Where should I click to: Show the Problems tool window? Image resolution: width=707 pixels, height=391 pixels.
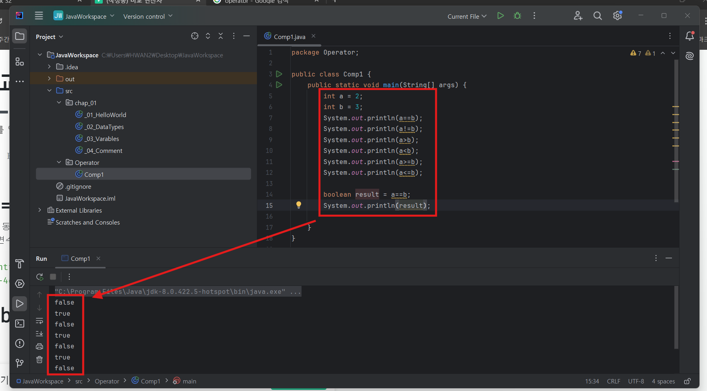tap(20, 344)
